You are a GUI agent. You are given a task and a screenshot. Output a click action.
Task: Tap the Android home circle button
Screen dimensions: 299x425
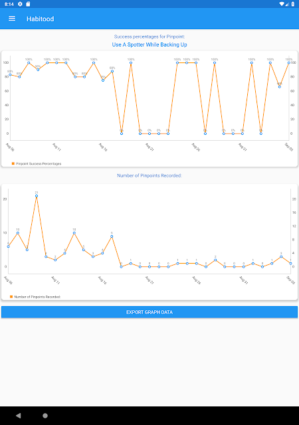pos(45,416)
